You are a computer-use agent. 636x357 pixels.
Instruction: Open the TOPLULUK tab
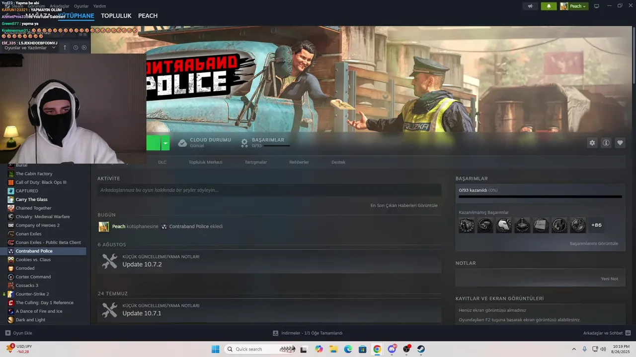[x=116, y=16]
